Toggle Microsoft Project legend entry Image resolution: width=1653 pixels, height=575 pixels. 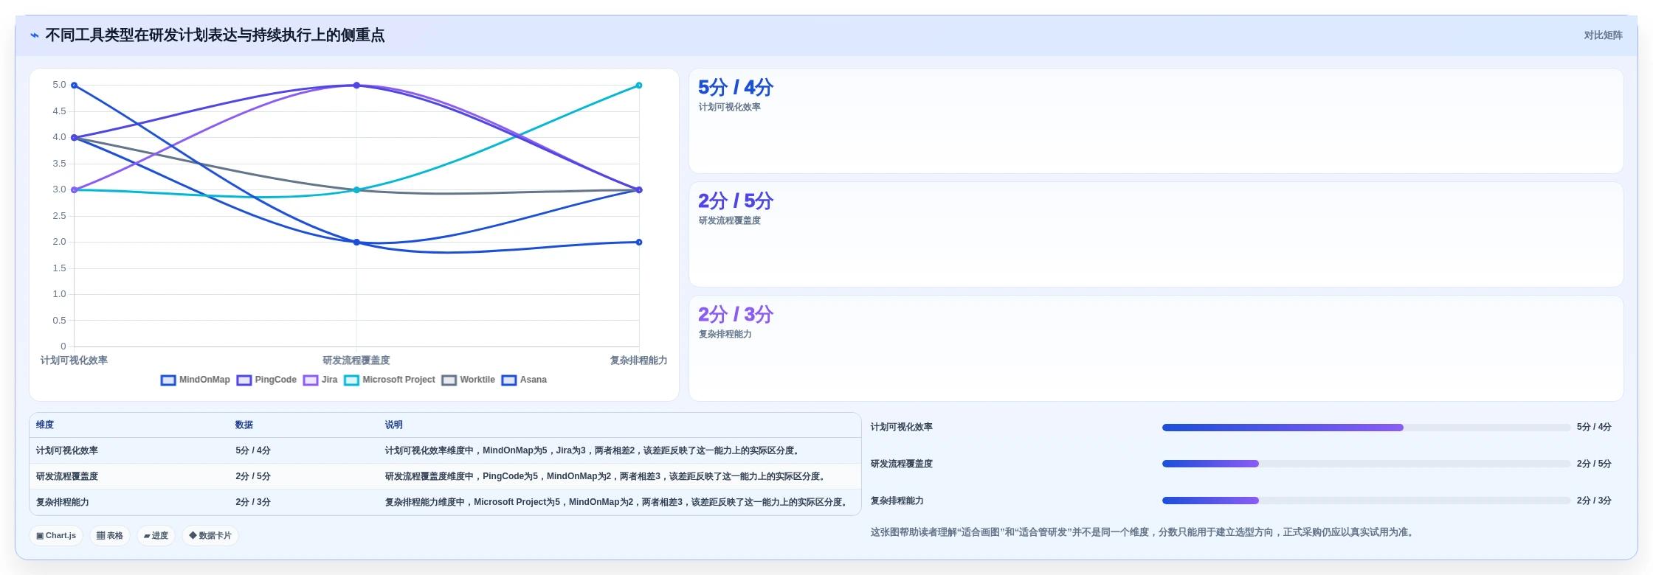[390, 380]
